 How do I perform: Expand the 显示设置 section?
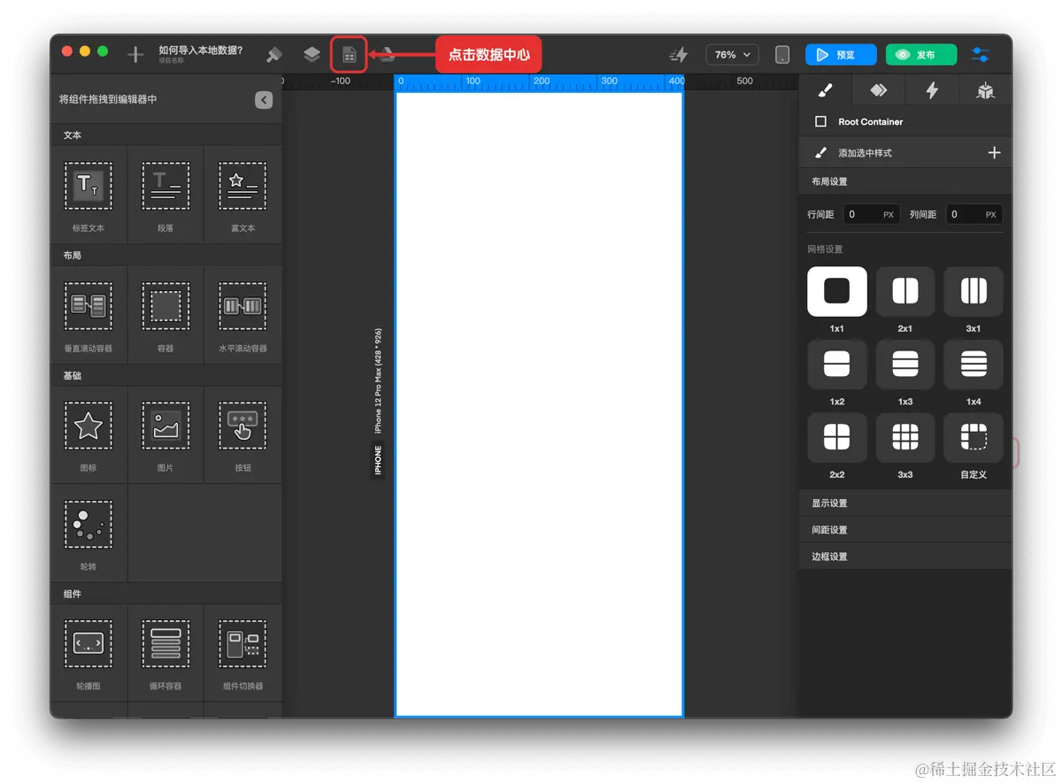pos(905,503)
